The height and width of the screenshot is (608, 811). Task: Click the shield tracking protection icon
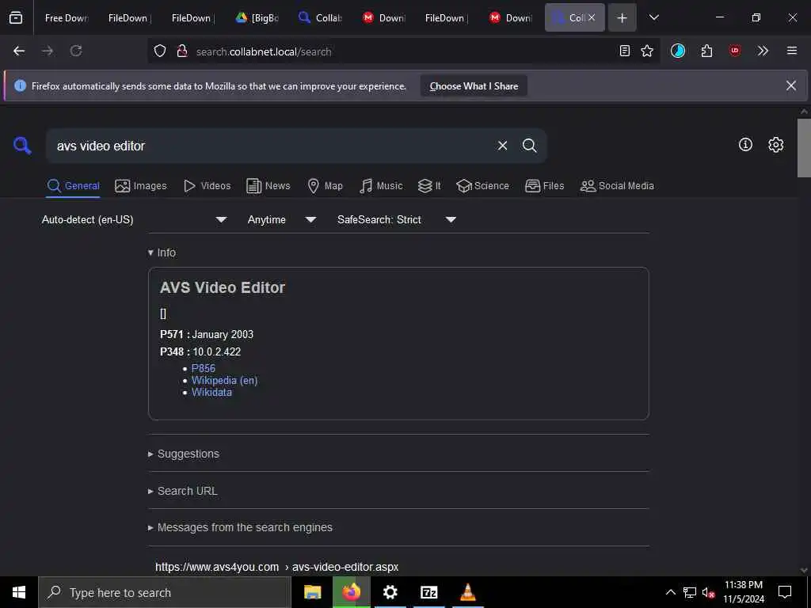click(160, 51)
